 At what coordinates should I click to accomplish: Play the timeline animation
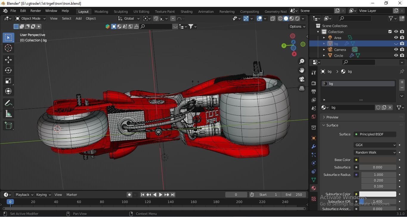(161, 195)
